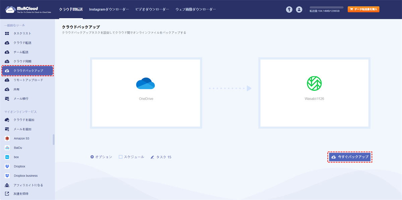Click the クラウド同期 sync icon
The width and height of the screenshot is (402, 200).
(7, 61)
